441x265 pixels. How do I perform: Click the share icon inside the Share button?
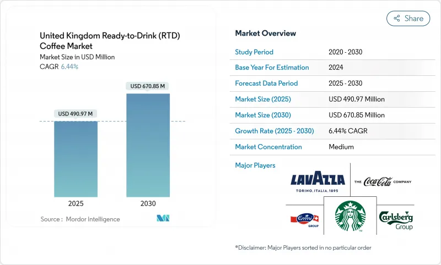pyautogui.click(x=396, y=18)
